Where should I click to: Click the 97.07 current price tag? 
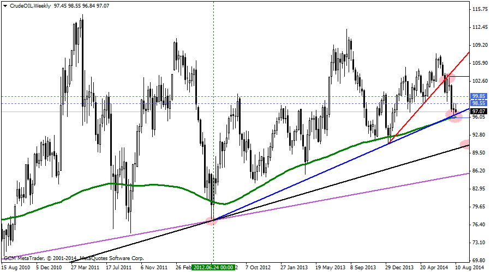[x=479, y=110]
